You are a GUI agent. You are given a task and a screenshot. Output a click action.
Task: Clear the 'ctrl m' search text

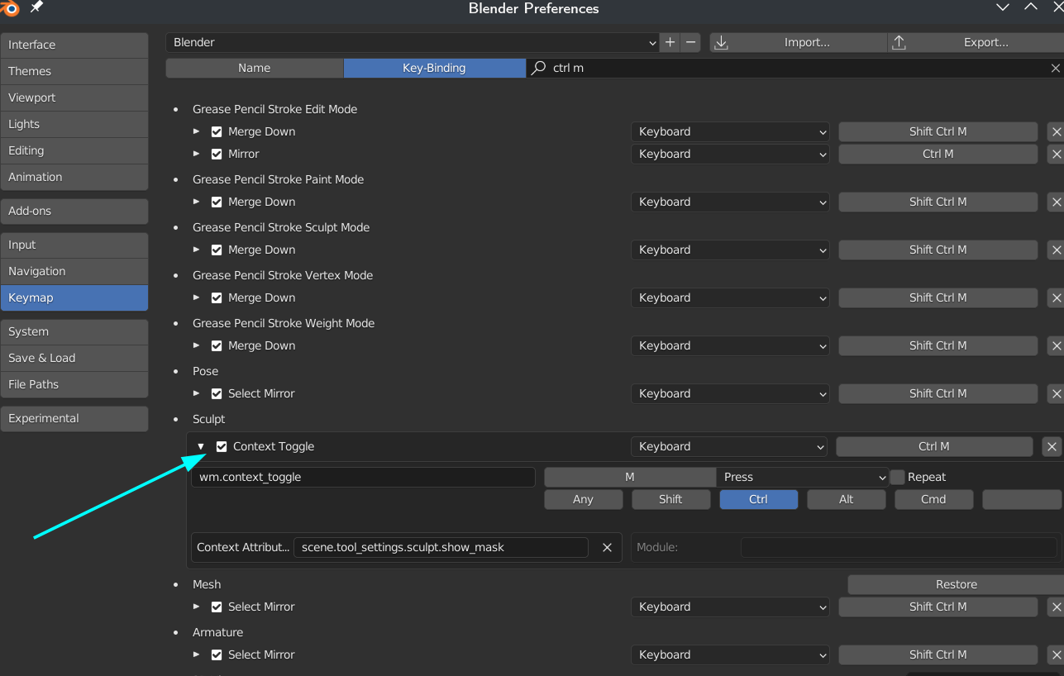pos(1056,68)
